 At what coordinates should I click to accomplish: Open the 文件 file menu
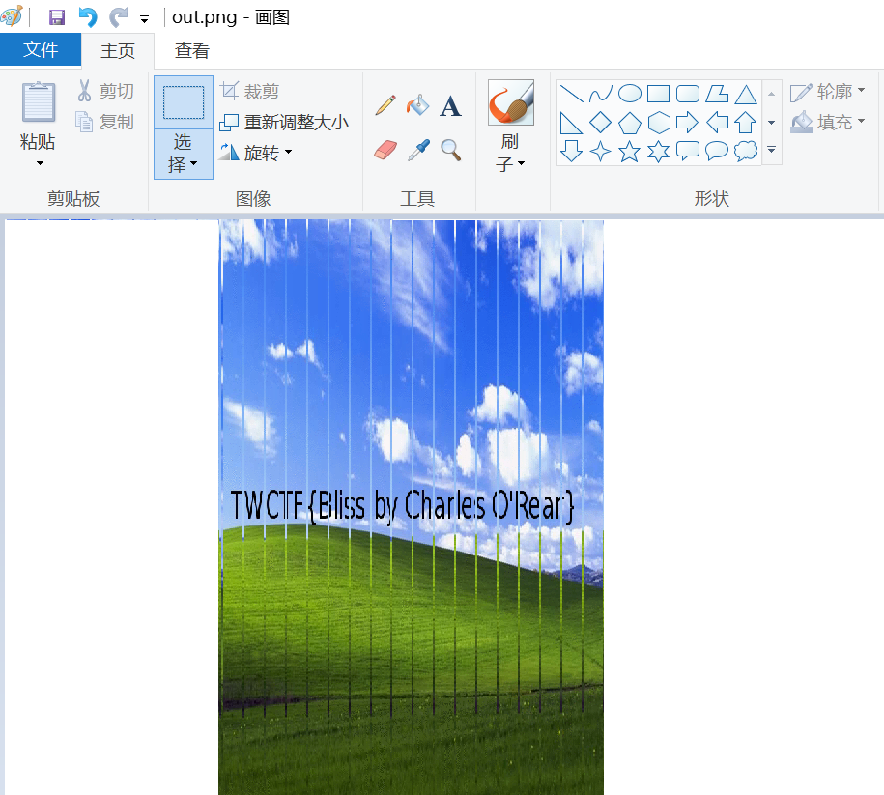pyautogui.click(x=41, y=50)
